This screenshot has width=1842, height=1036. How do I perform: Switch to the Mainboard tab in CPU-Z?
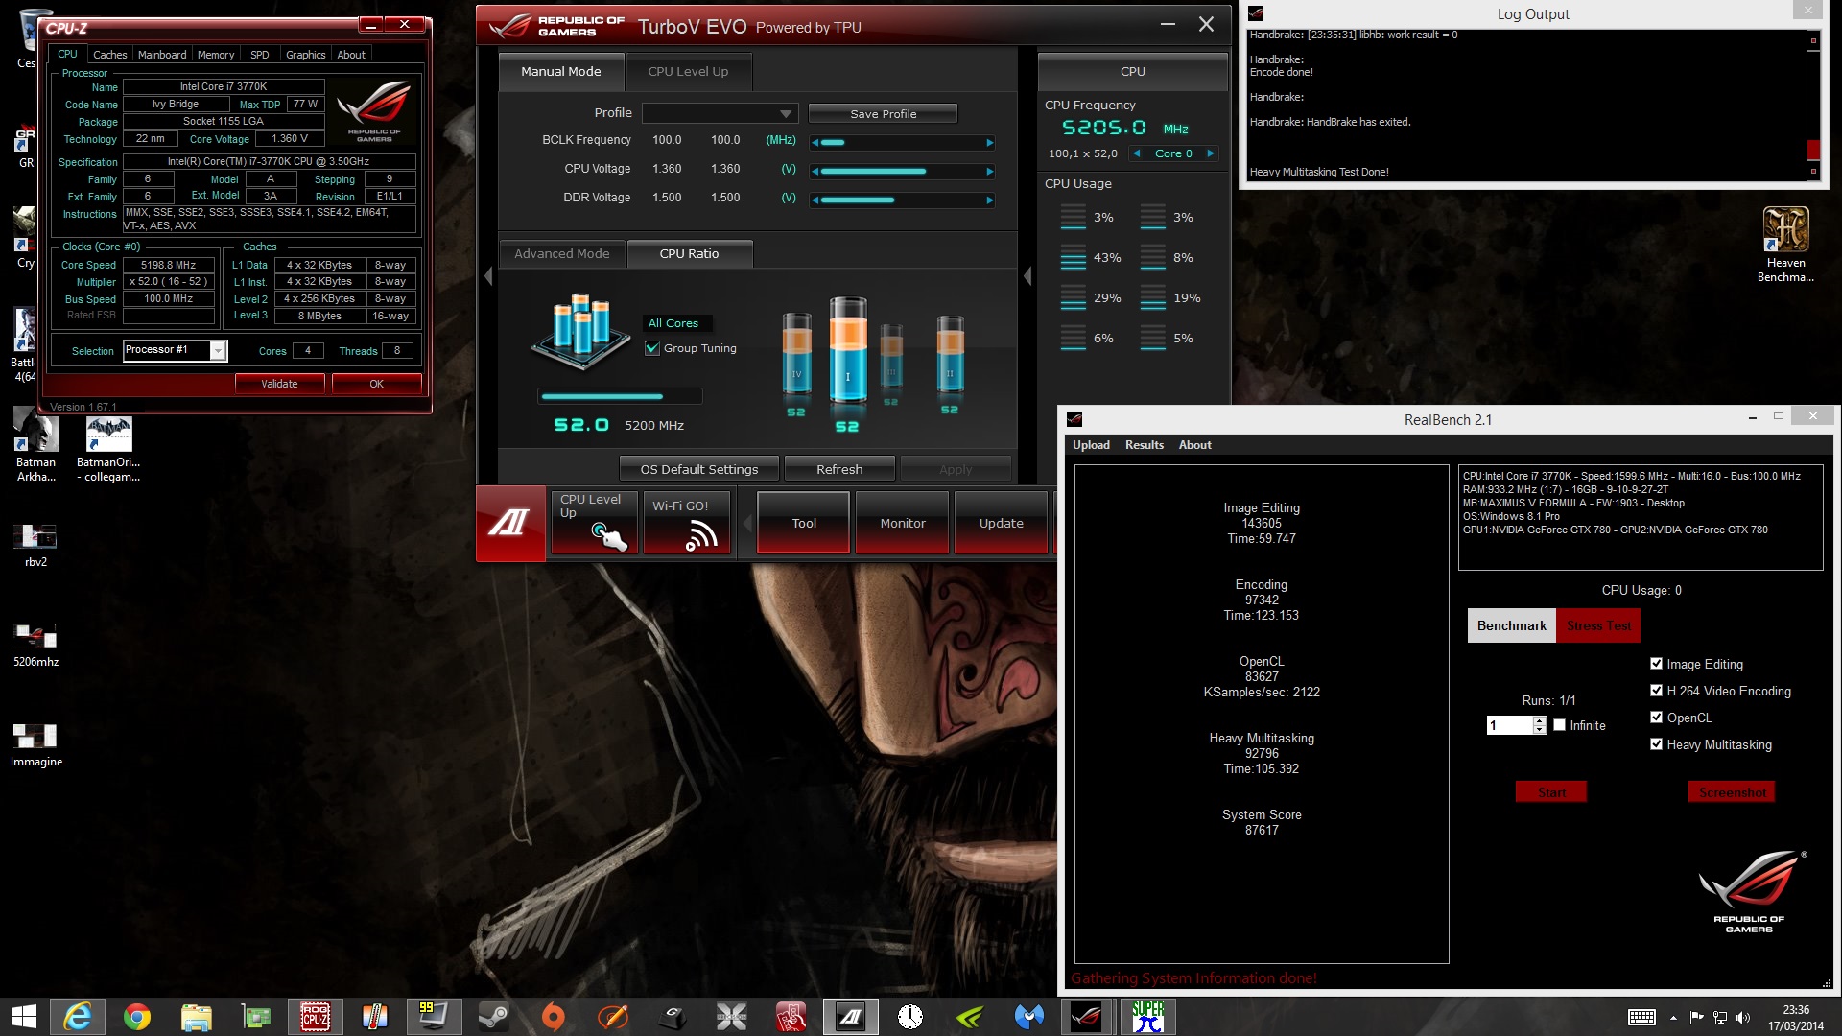(162, 55)
